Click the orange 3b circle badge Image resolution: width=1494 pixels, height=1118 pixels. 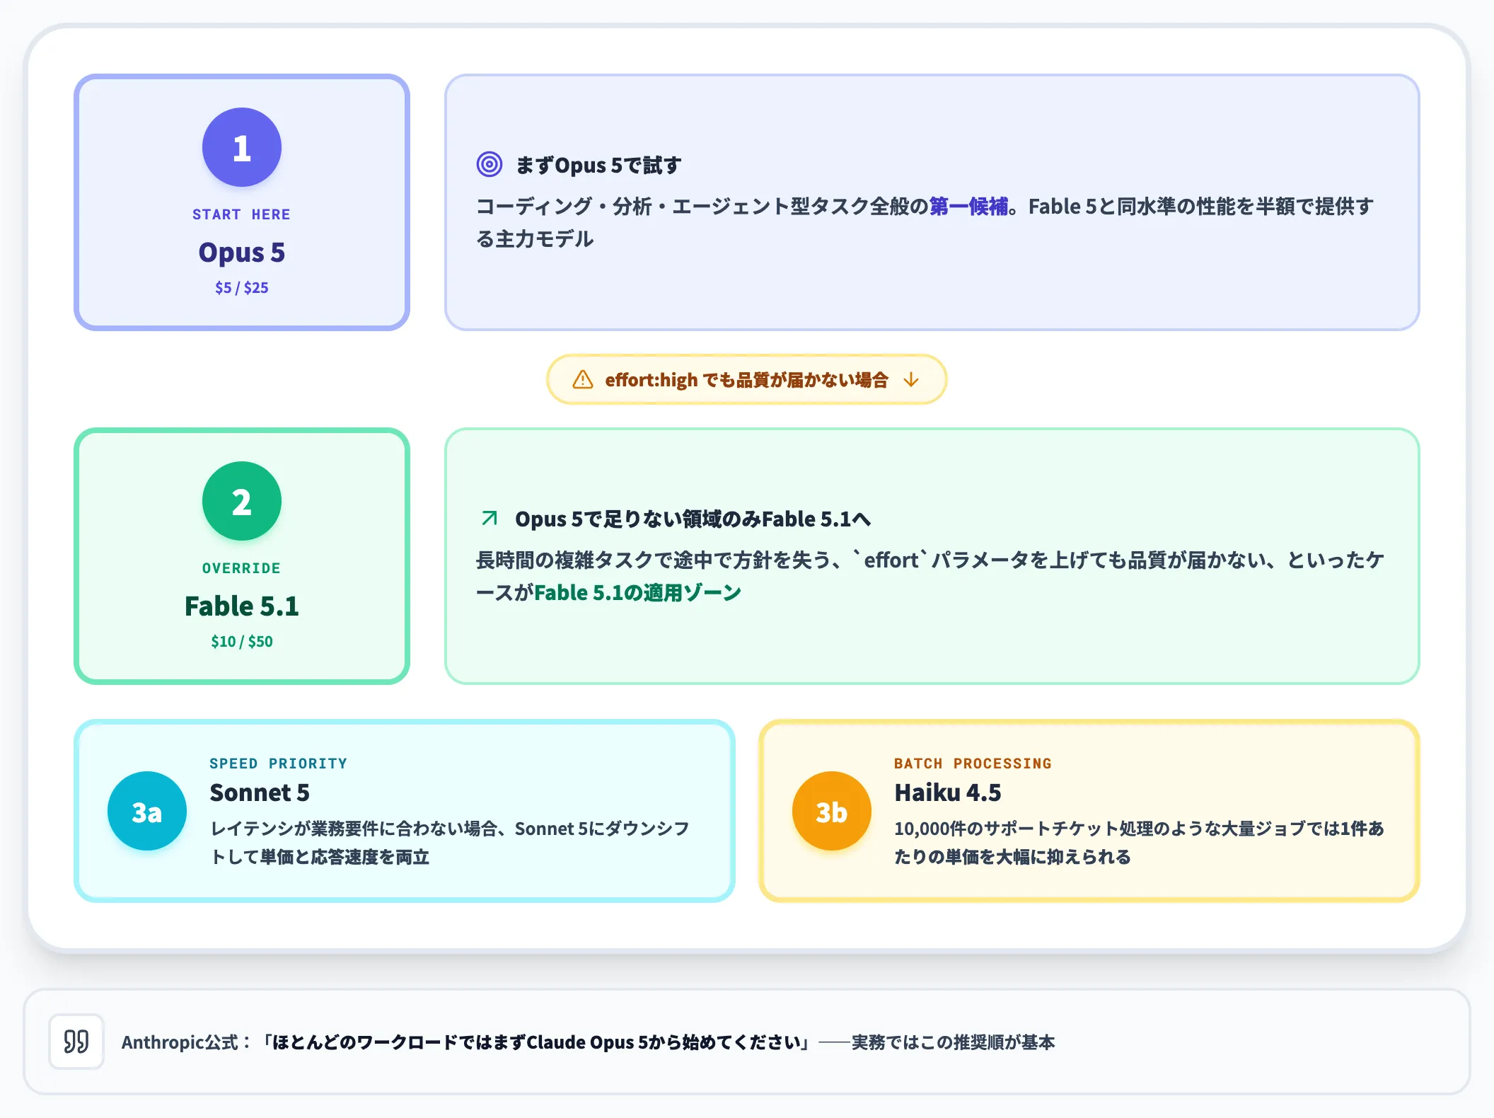832,811
